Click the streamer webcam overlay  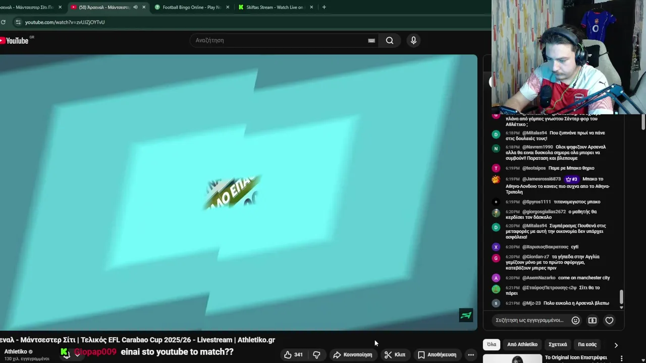(568, 56)
